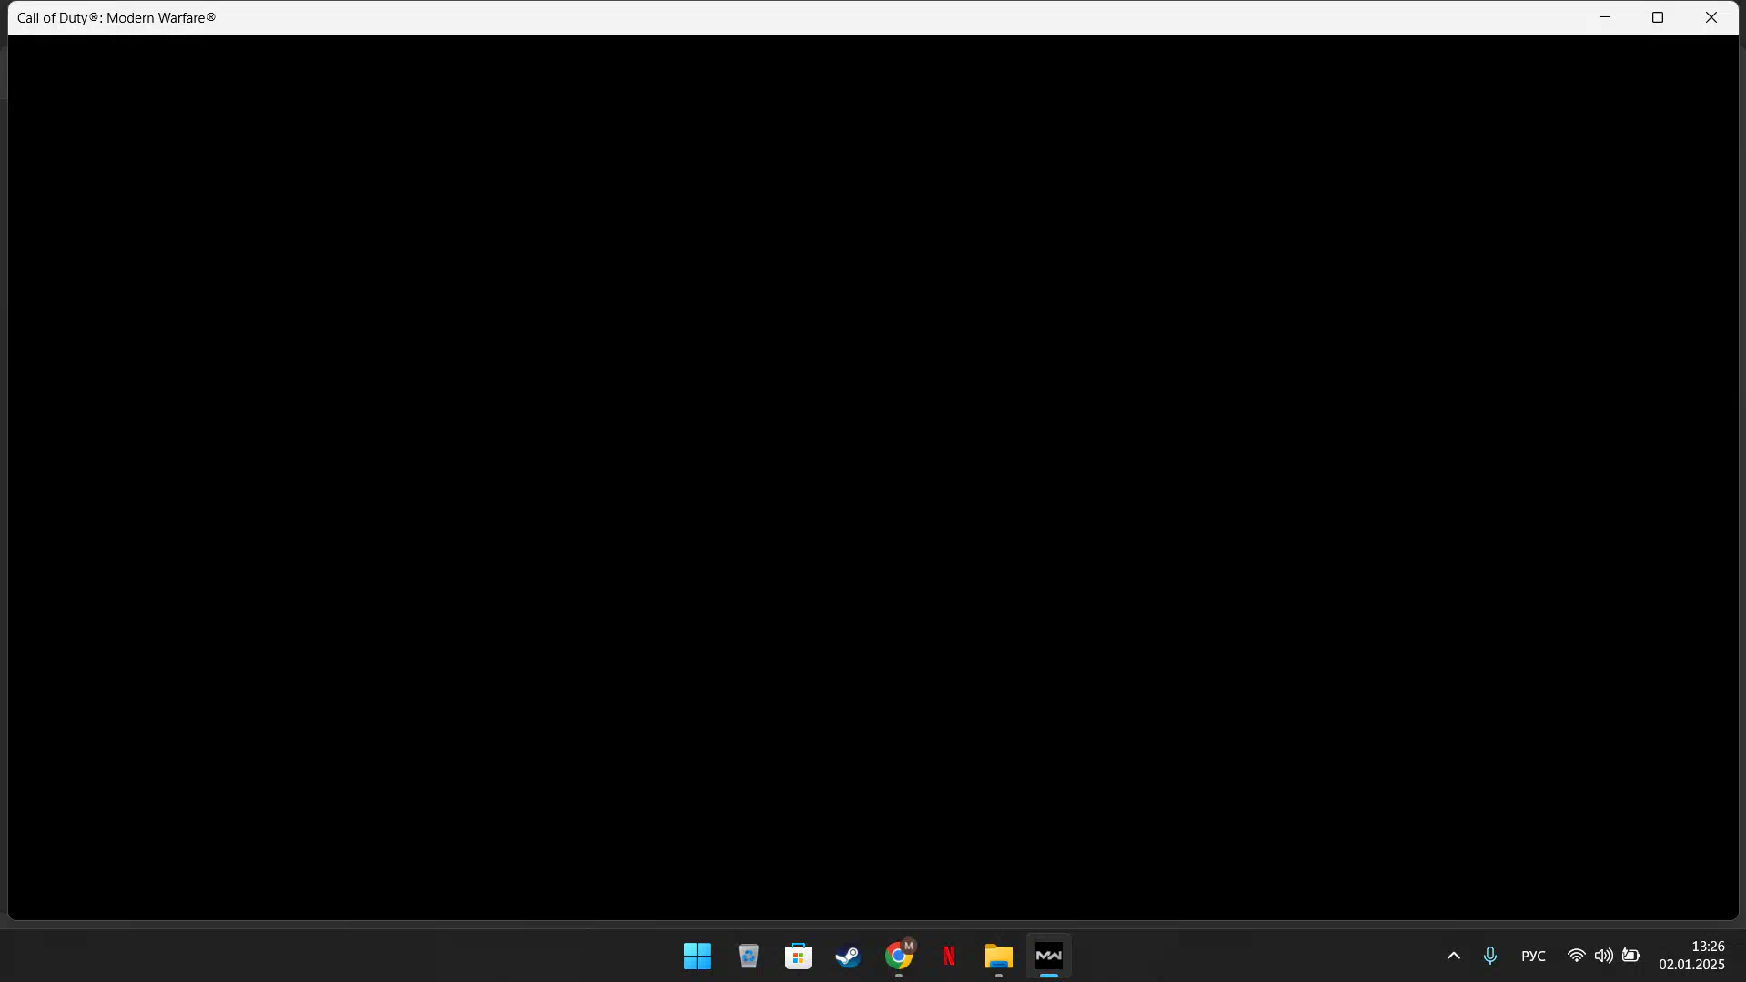Close the Call of Duty: Modern Warfare window
Screen dimensions: 1746x982
pyautogui.click(x=1711, y=17)
